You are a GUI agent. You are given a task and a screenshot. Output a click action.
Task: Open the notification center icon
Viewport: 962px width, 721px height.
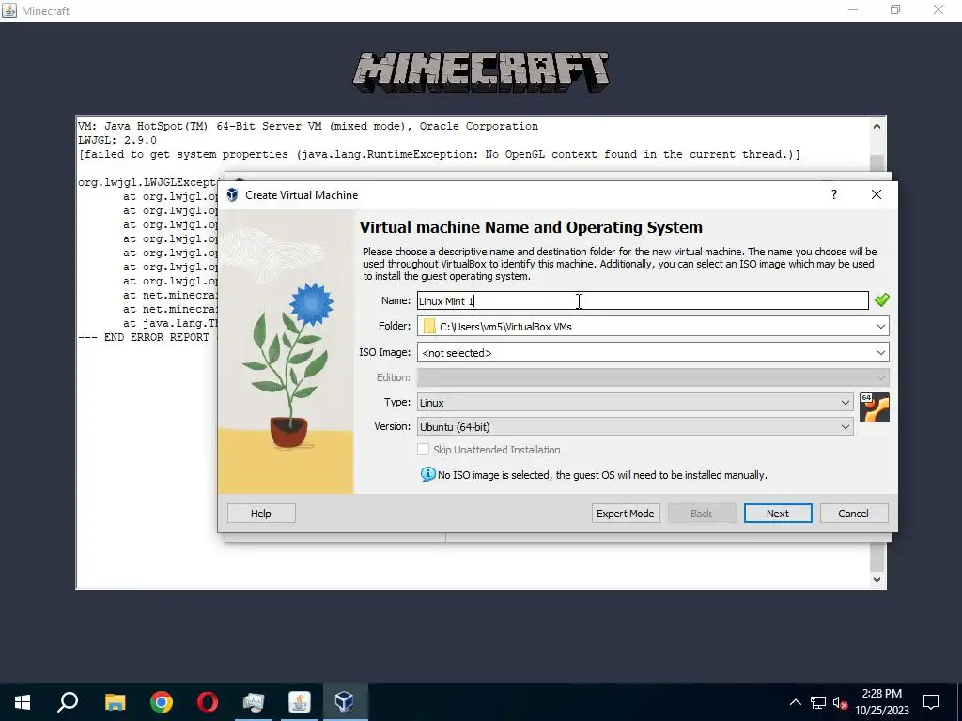tap(931, 702)
